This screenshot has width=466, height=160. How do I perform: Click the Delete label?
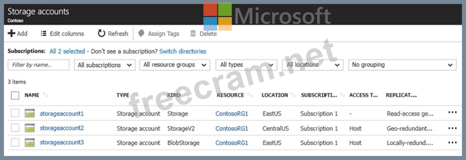click(x=208, y=33)
